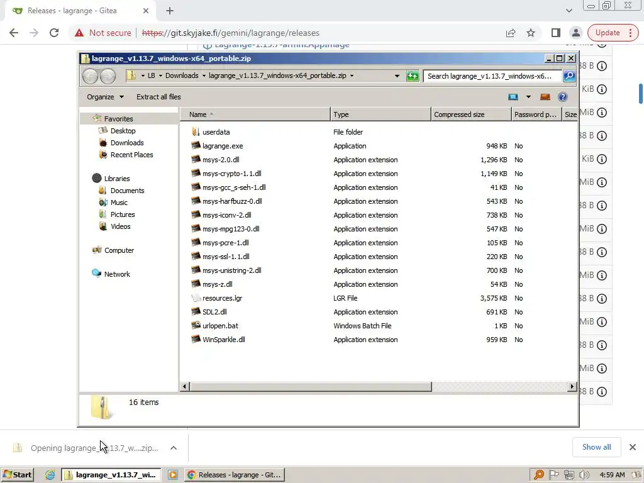This screenshot has width=644, height=483.
Task: Click the volume speaker tray icon
Action: click(x=584, y=475)
